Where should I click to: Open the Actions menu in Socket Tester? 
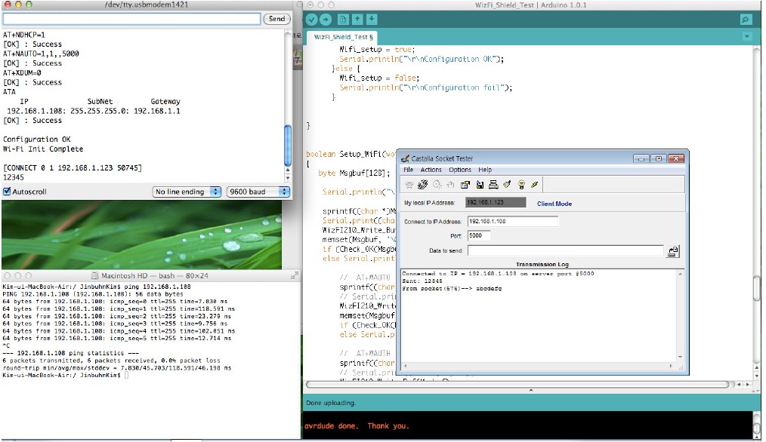431,170
